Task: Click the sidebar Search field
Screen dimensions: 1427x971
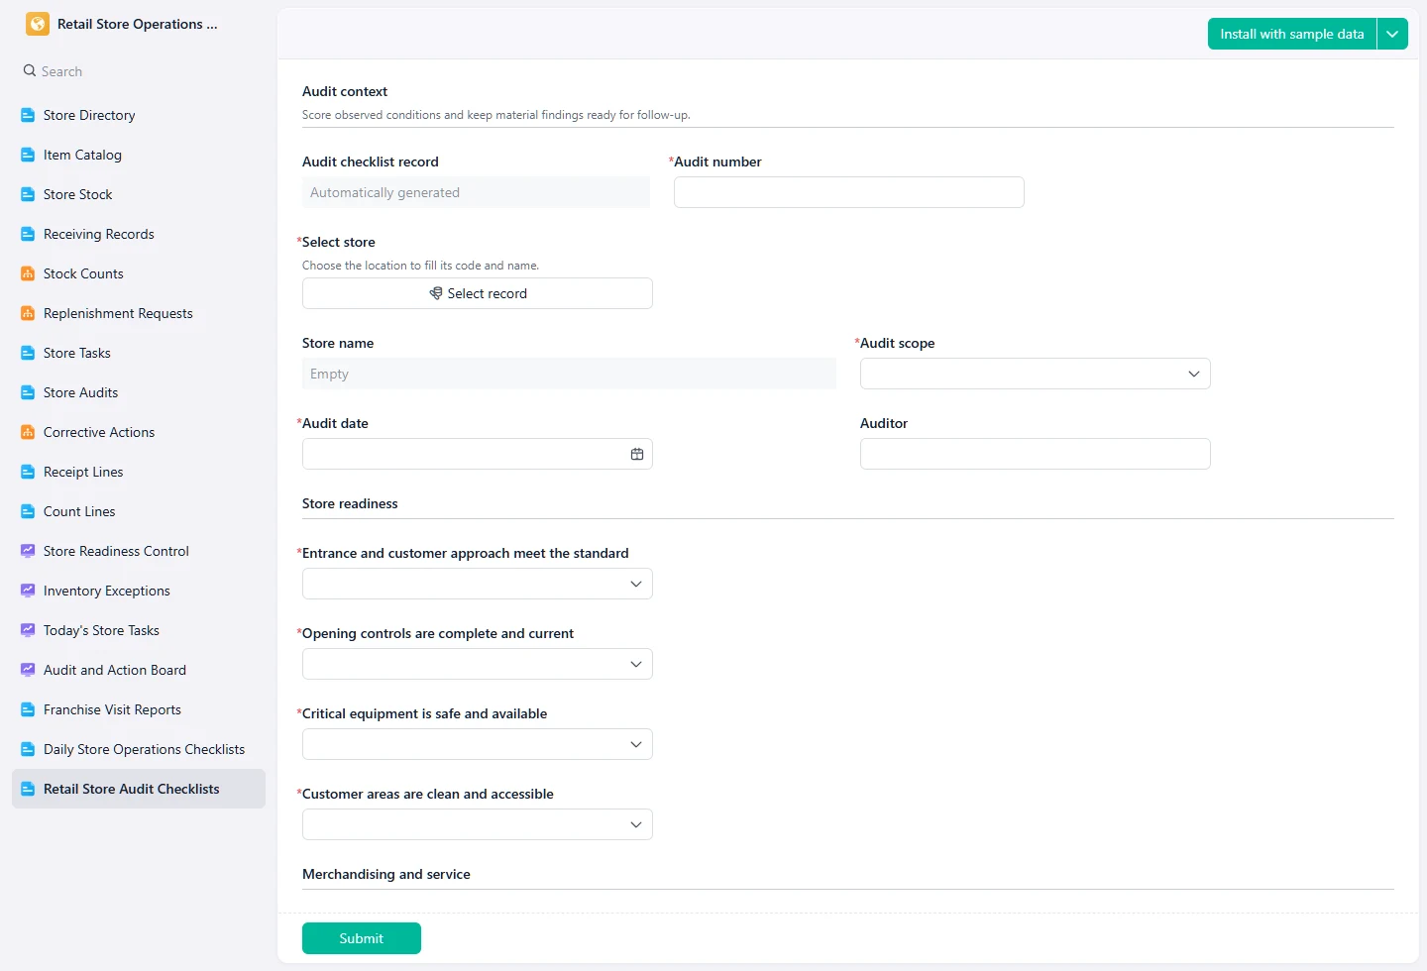Action: (139, 71)
